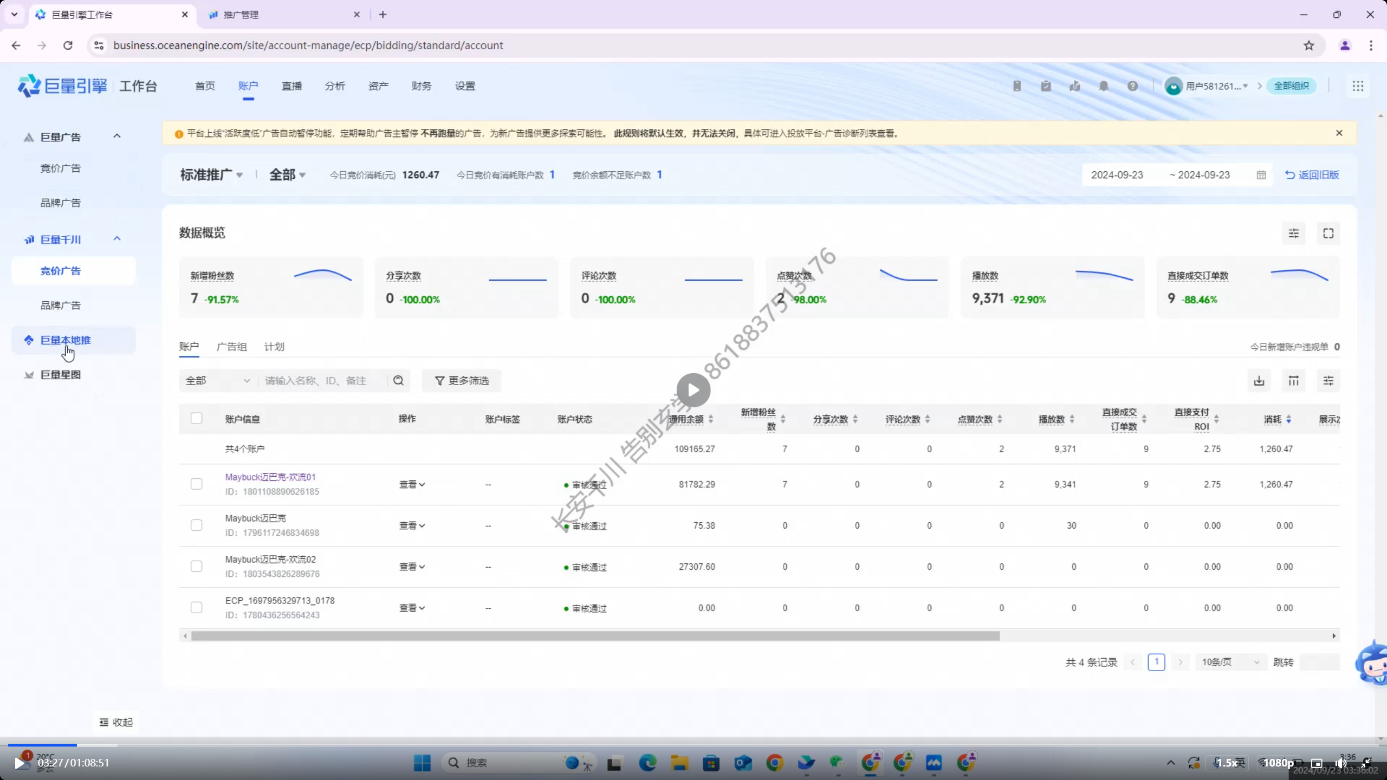Check the Maybuck迈巴克-欢流01 row checkbox
The height and width of the screenshot is (780, 1387).
point(197,484)
